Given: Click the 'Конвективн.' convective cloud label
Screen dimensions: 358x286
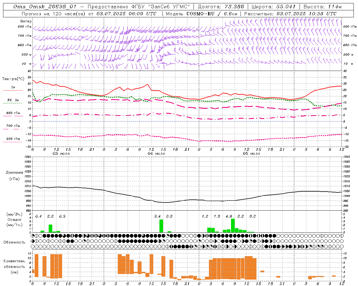Looking at the screenshot, I should click(15, 261).
